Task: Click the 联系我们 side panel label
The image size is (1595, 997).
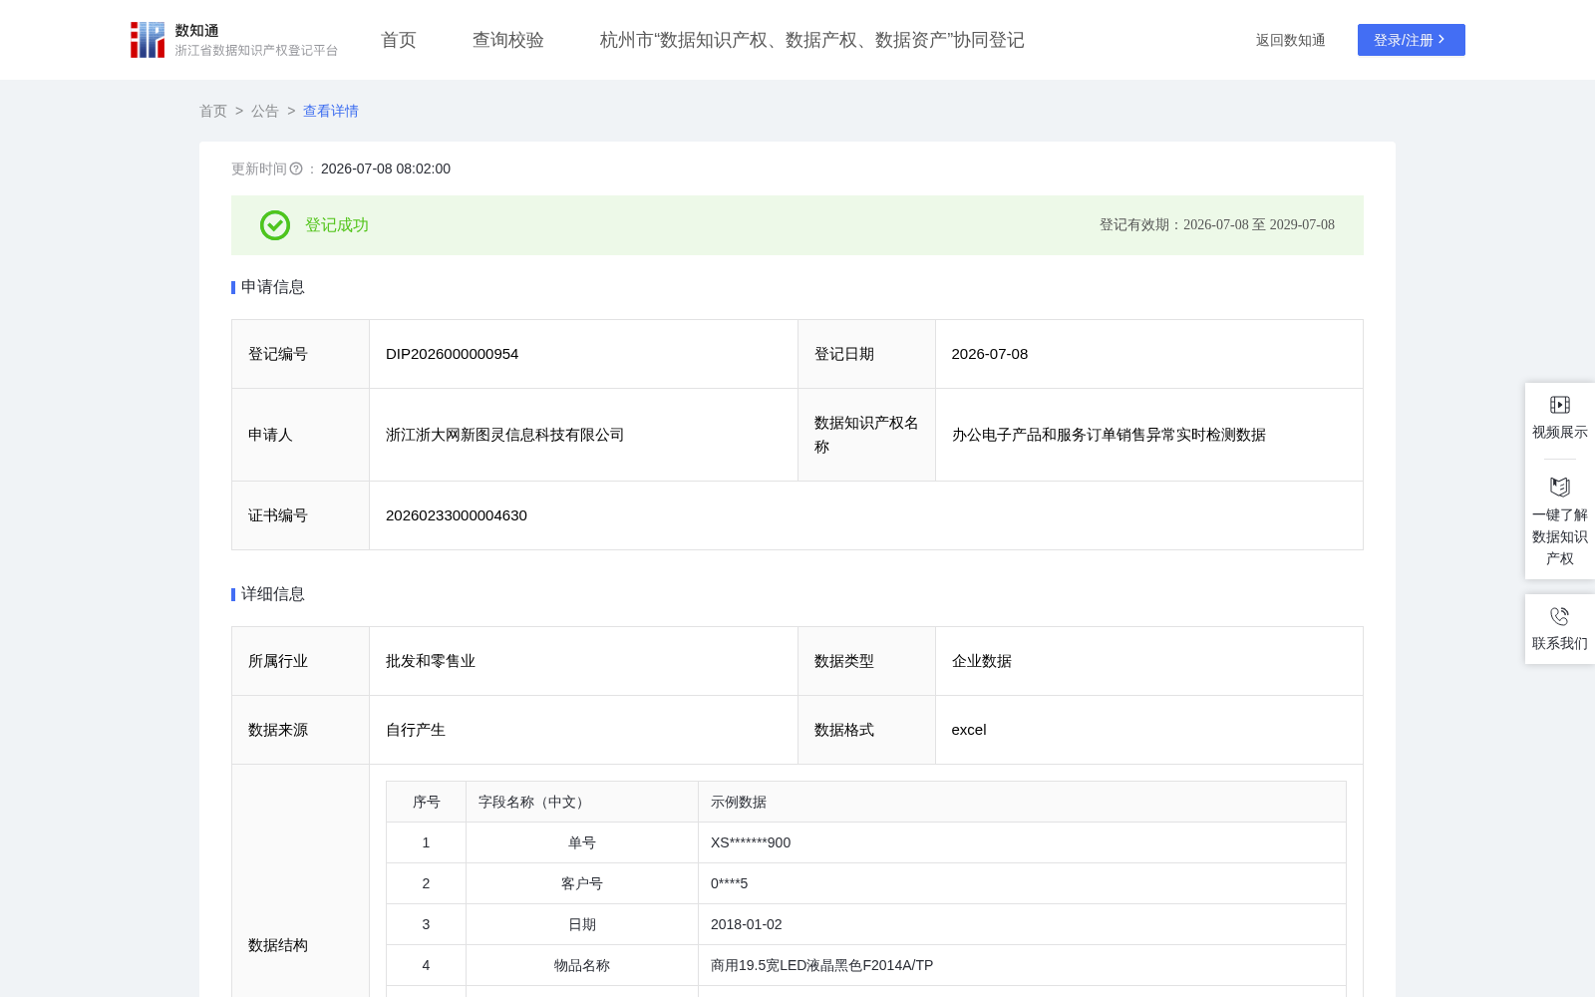Action: (x=1560, y=643)
